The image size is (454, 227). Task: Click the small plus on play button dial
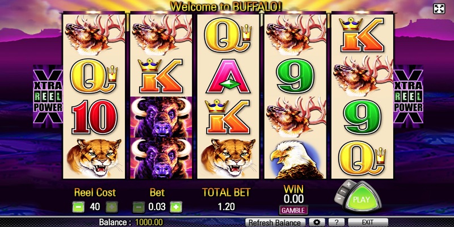349,184
